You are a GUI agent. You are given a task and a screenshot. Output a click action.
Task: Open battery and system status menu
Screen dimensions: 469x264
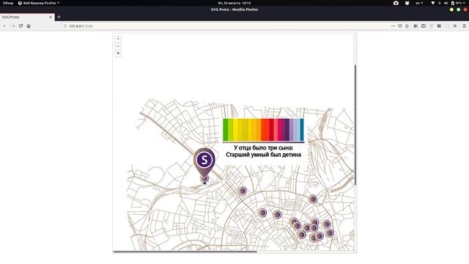click(x=458, y=3)
